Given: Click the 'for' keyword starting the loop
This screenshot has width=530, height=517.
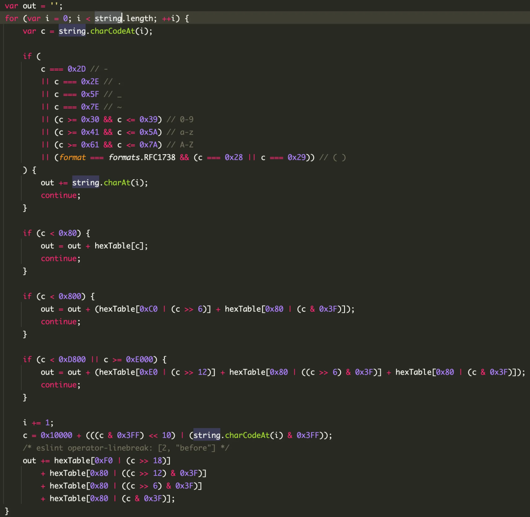Looking at the screenshot, I should [11, 18].
